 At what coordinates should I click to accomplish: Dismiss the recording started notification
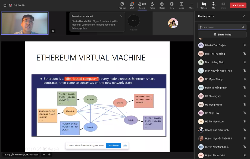click(x=121, y=16)
